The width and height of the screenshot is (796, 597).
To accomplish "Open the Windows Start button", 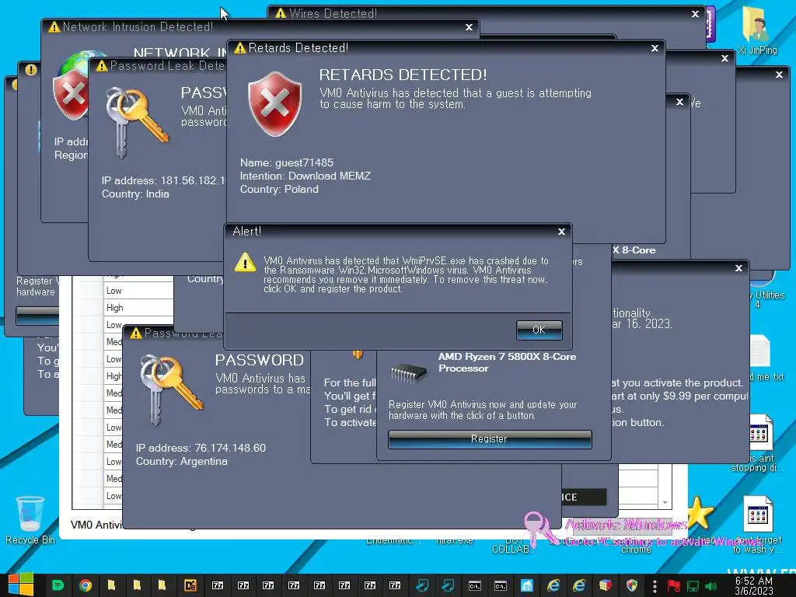I will tap(20, 585).
